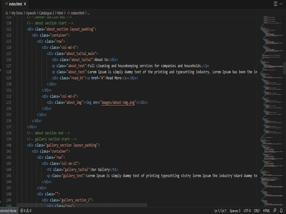The height and width of the screenshot is (214, 286).
Task: Change the UTF-8 file encoding
Action: pos(247,211)
